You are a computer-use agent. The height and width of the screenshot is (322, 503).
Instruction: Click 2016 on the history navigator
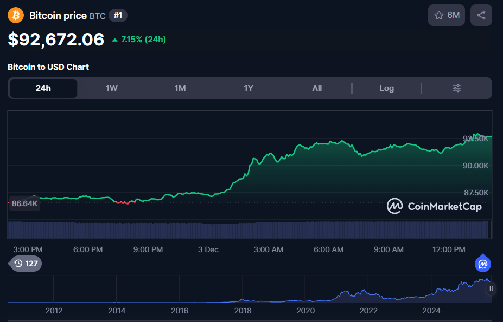(179, 311)
